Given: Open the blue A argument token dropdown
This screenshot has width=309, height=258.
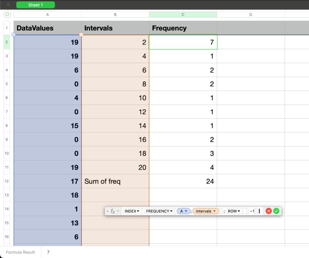Looking at the screenshot, I should click(x=186, y=211).
